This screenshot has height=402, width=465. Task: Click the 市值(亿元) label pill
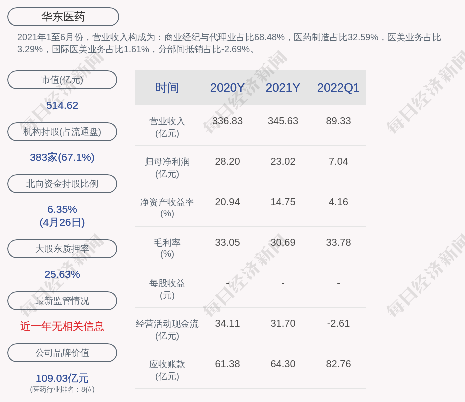tap(62, 80)
